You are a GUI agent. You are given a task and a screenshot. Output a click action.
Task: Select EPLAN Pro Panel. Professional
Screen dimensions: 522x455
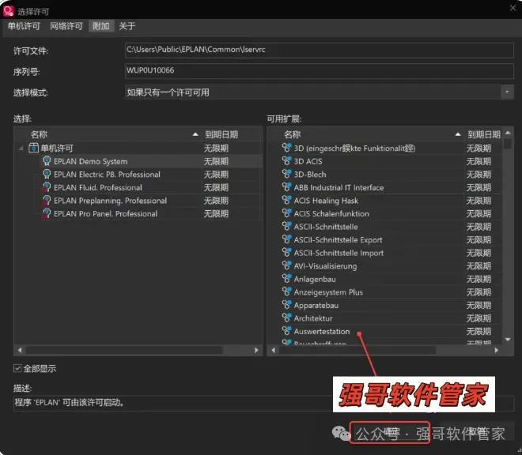point(105,214)
